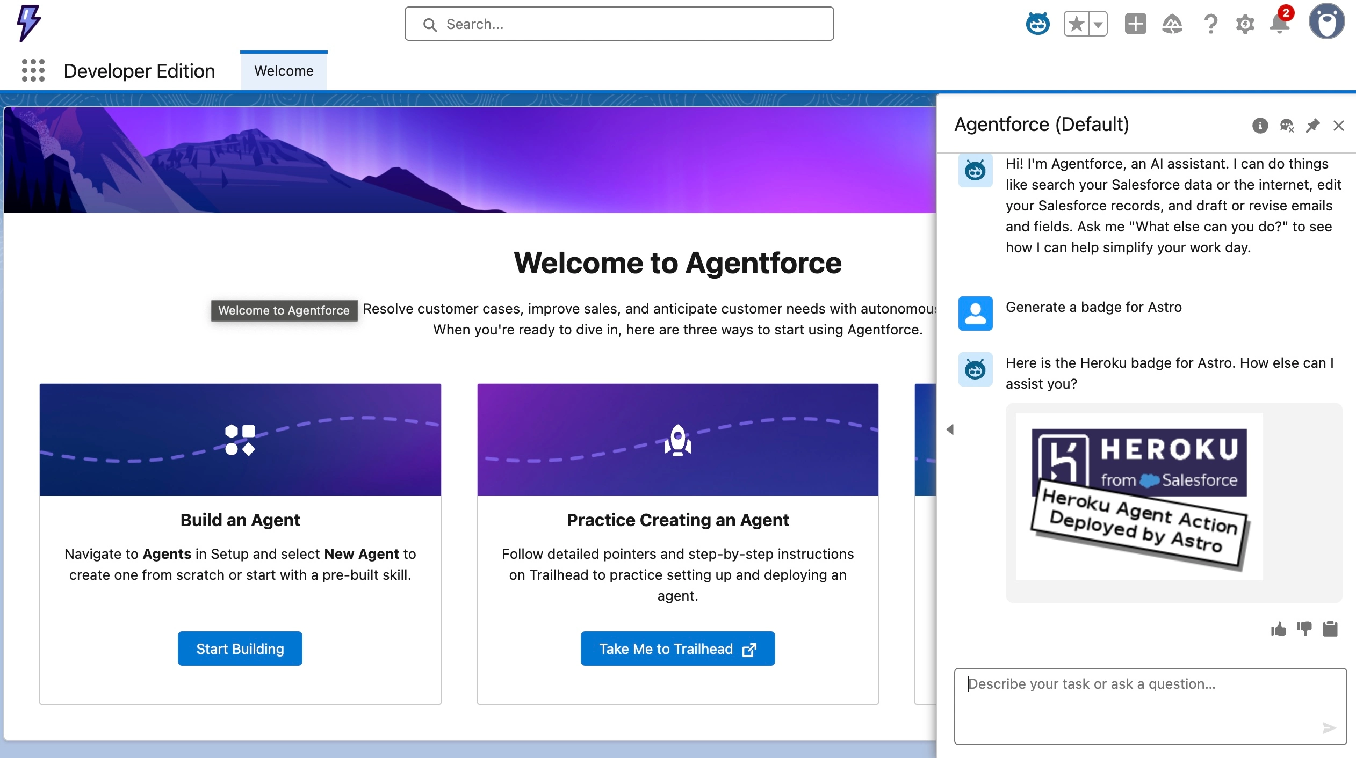Open the Setup gear menu
Screen dimensions: 1356x758
click(x=1245, y=24)
